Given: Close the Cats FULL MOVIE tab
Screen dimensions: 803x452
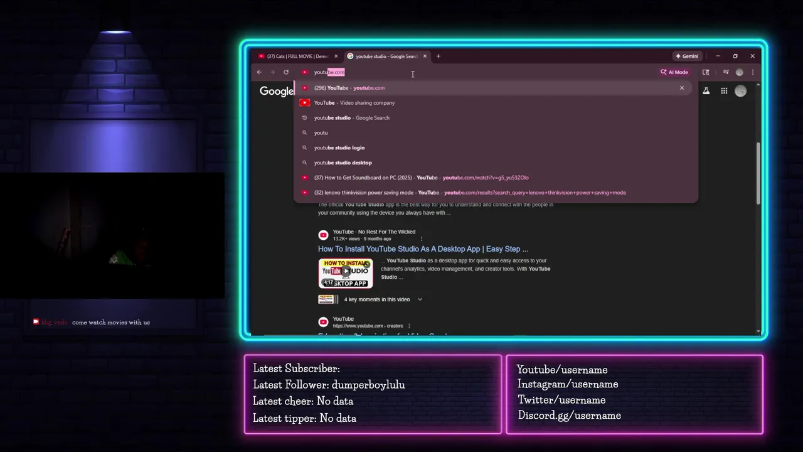Looking at the screenshot, I should (x=336, y=56).
